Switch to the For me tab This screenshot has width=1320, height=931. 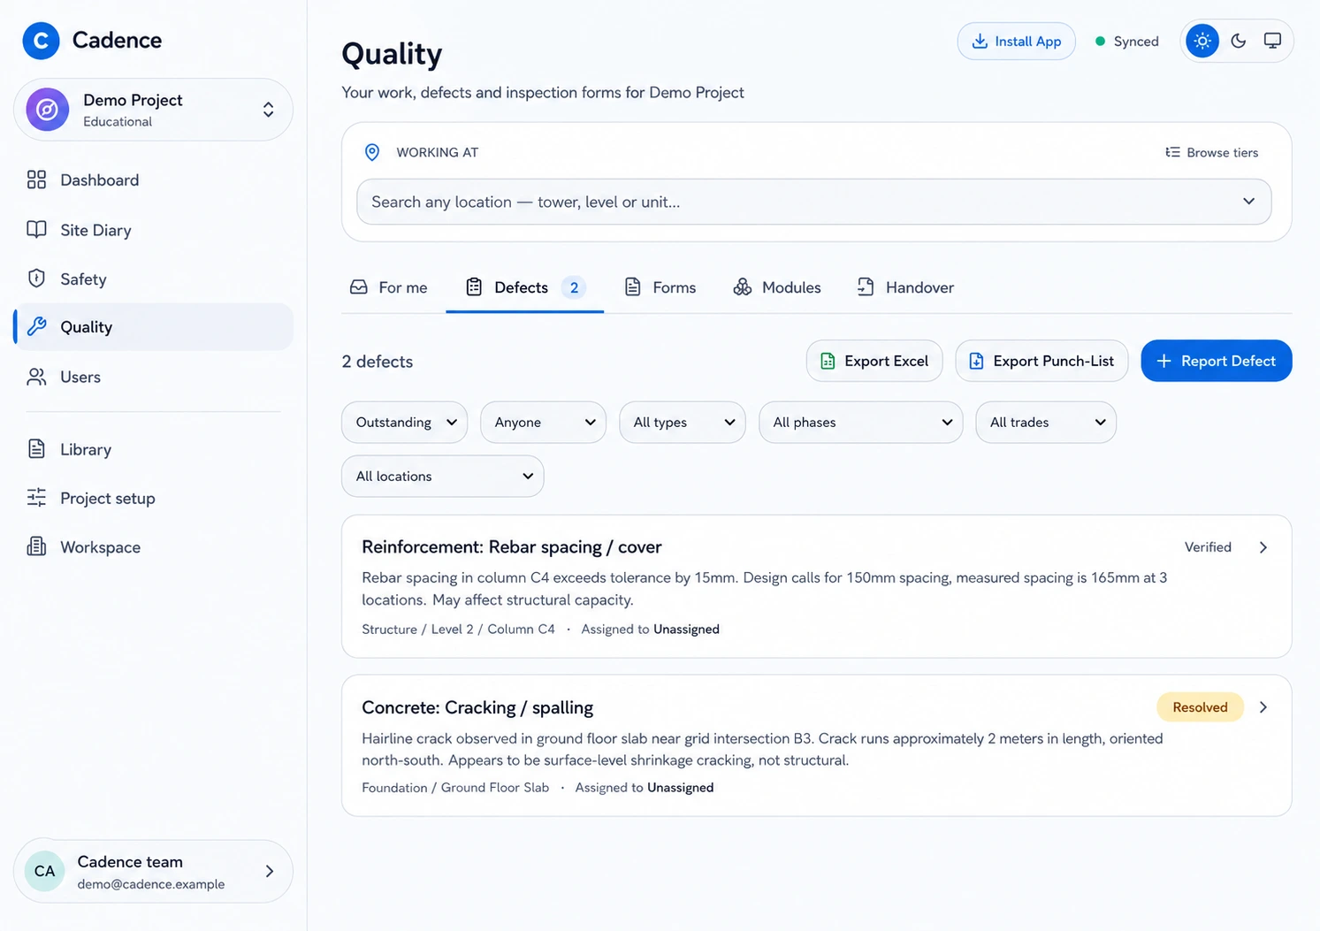coord(389,287)
